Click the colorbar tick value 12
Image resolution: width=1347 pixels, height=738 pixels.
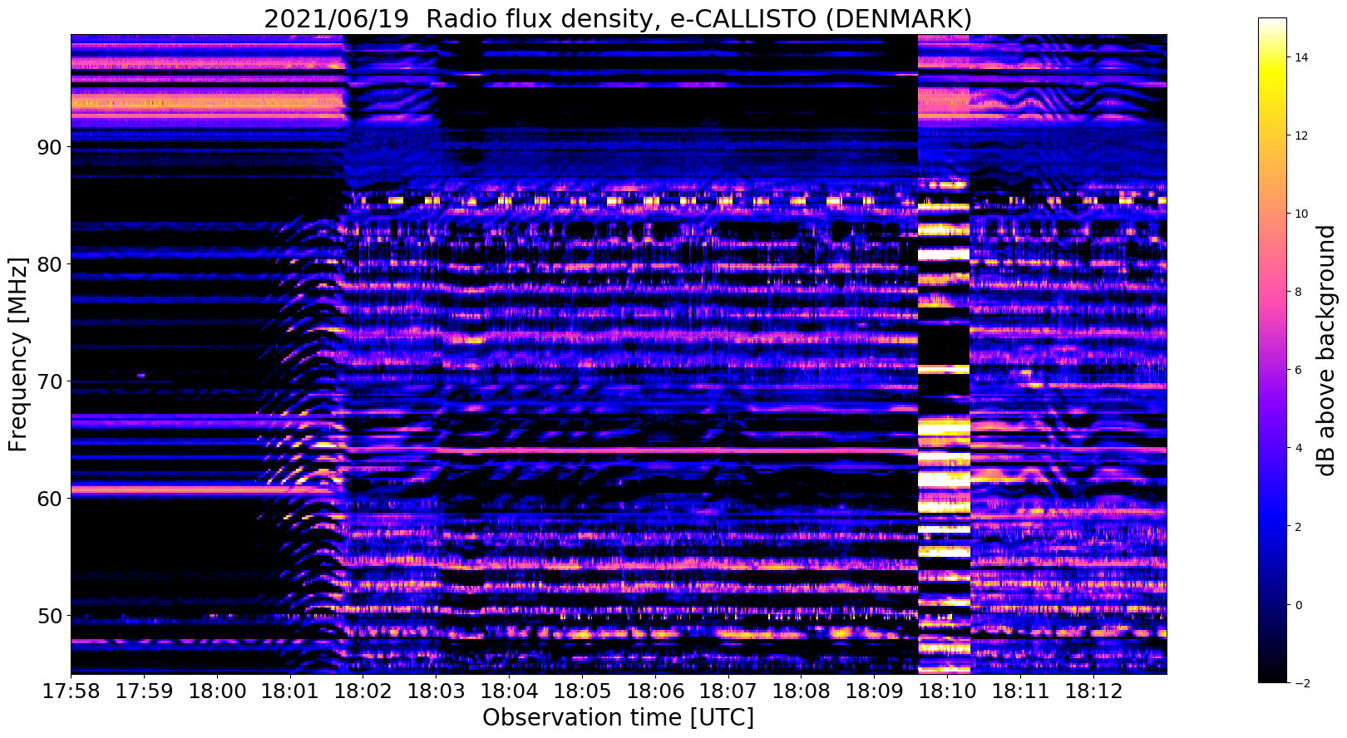[x=1300, y=135]
